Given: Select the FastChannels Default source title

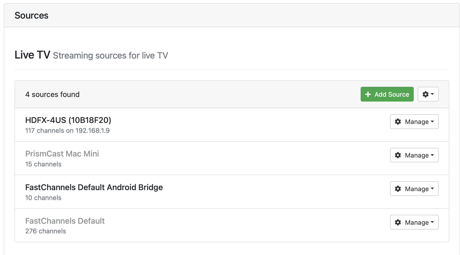Looking at the screenshot, I should 65,221.
